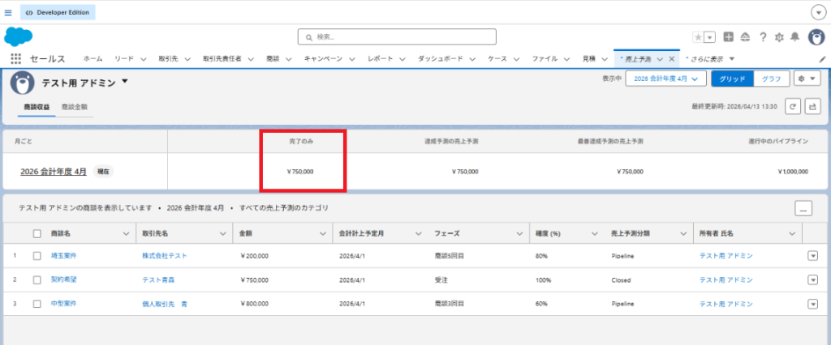Open the 商談 navigation tab
This screenshot has width=831, height=345.
click(273, 59)
